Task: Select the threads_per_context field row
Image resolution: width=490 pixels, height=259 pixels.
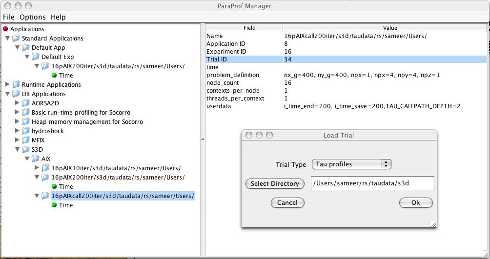Action: click(x=346, y=99)
